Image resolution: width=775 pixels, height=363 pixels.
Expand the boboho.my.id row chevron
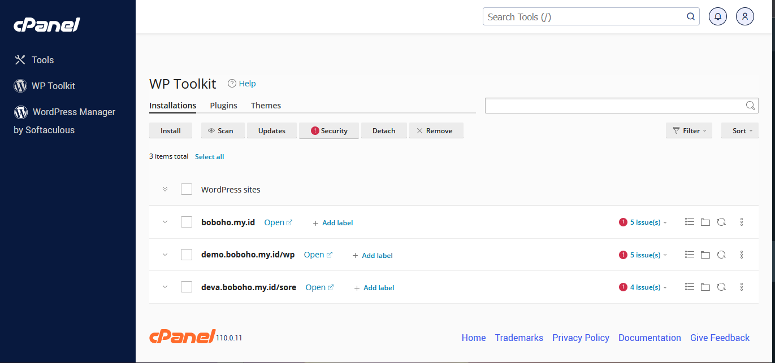165,222
